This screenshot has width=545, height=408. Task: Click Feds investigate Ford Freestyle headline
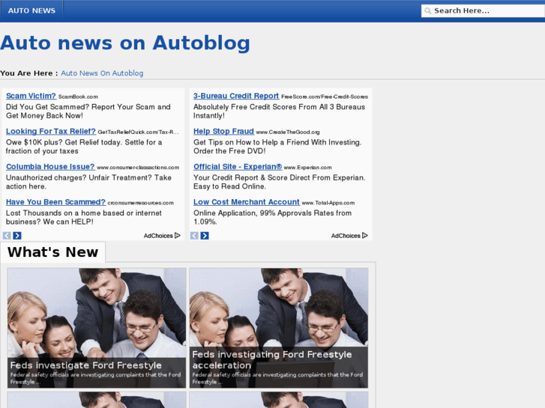86,365
